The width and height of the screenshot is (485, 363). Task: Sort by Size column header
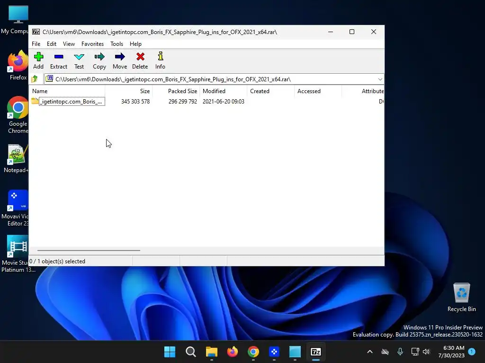(x=129, y=91)
